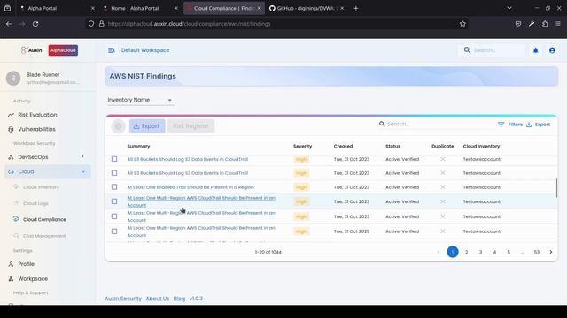The width and height of the screenshot is (567, 318).
Task: Click the Filters funnel icon
Action: [501, 125]
